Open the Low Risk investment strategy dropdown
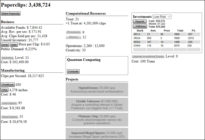This screenshot has height=140, width=205. [x=162, y=17]
